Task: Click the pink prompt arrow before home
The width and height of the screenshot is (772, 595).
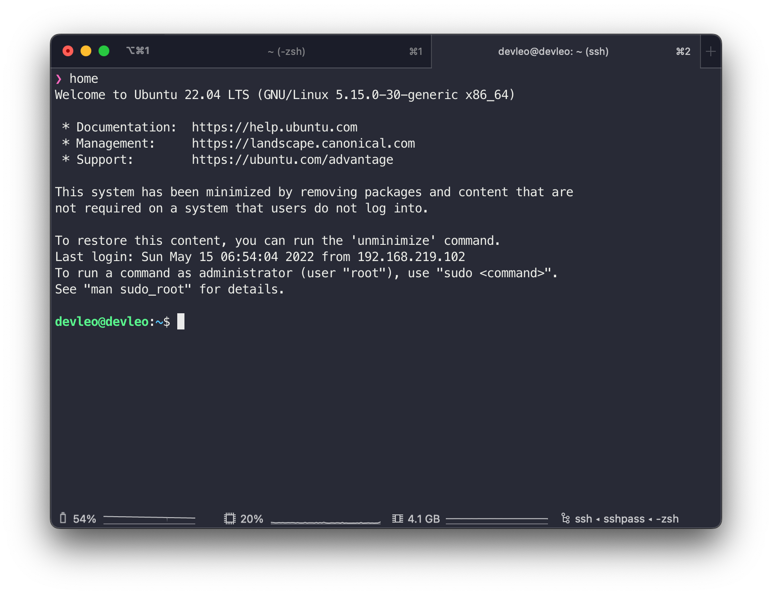Action: (58, 79)
